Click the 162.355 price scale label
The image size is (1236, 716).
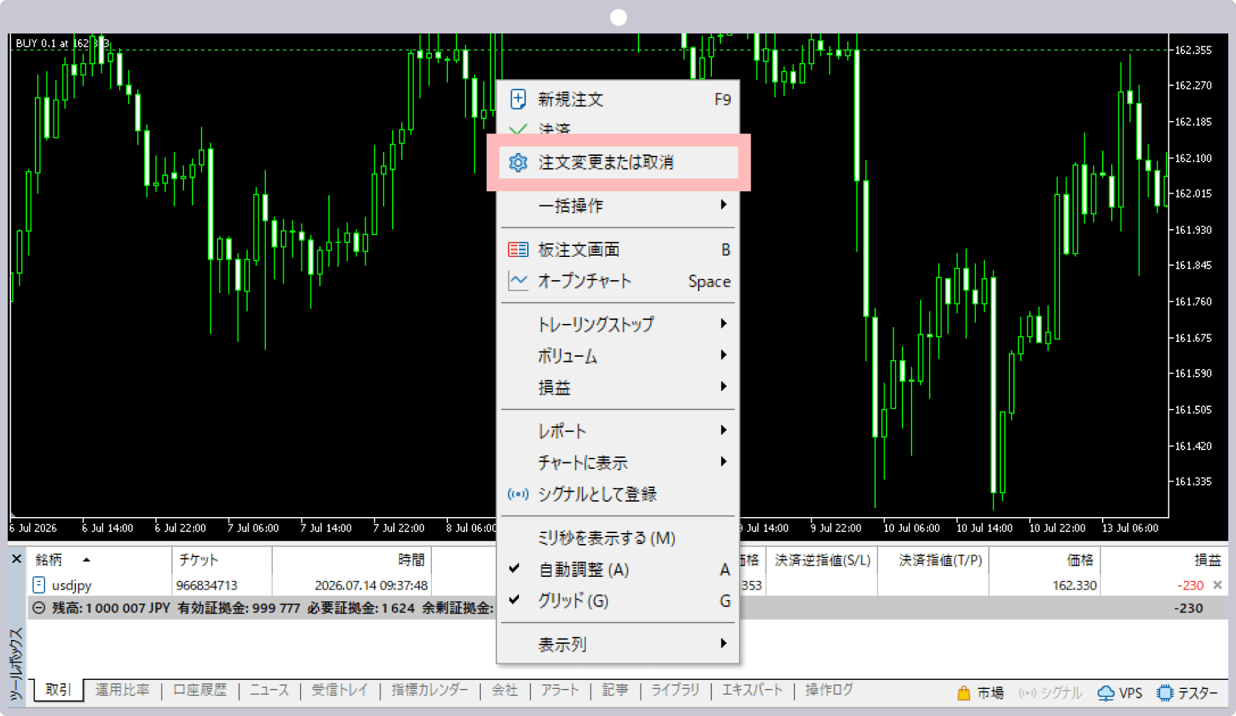(x=1193, y=50)
